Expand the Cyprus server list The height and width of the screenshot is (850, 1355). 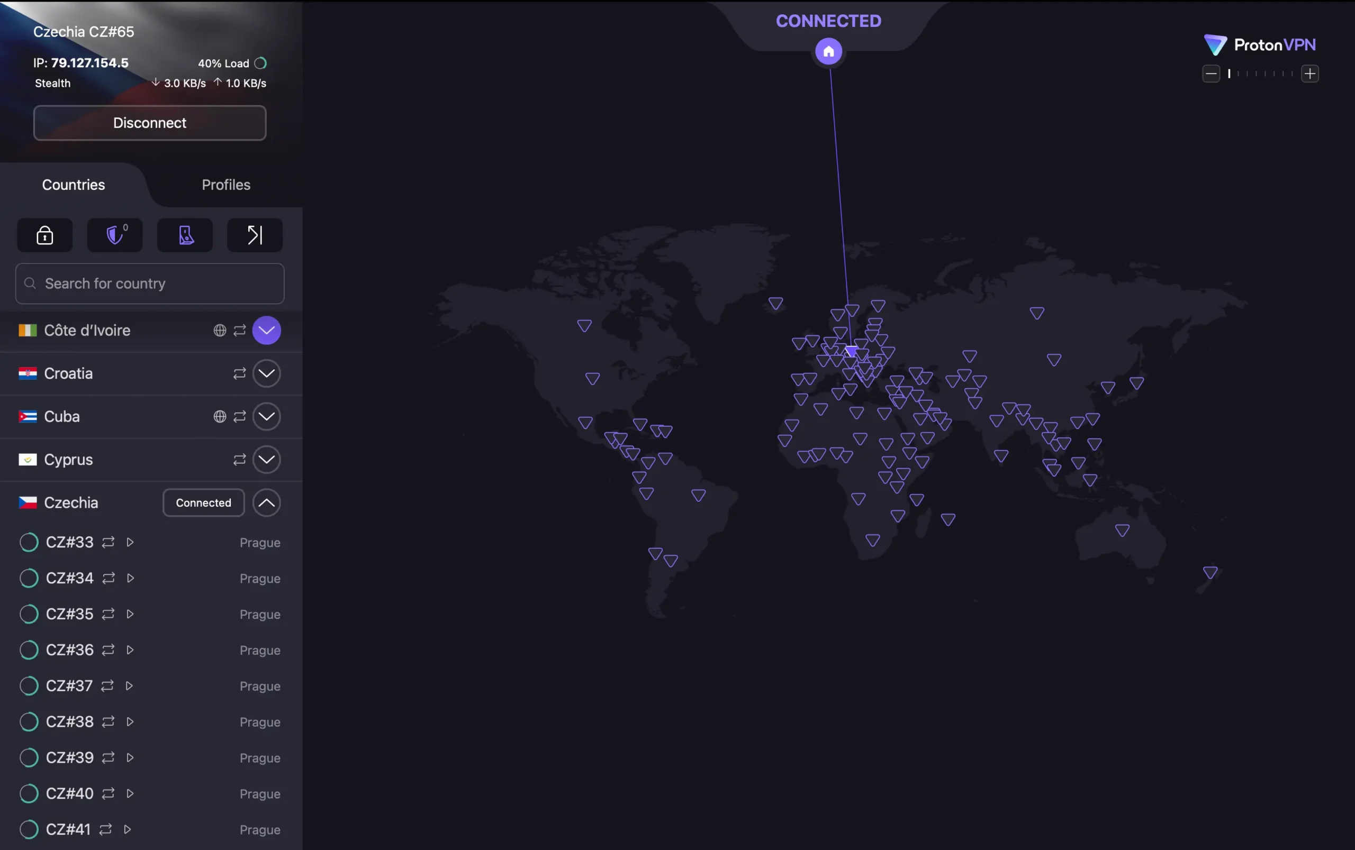coord(267,460)
